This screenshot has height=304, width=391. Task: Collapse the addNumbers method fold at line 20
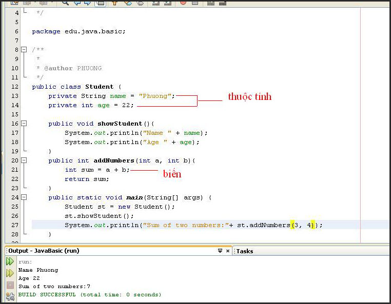(x=24, y=160)
